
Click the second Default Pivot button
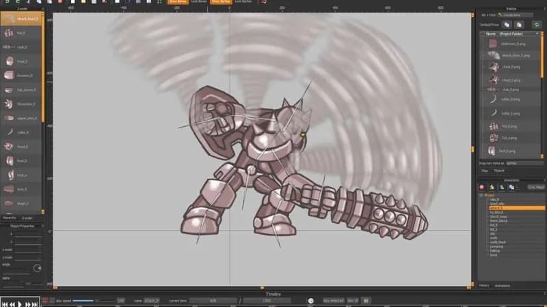(x=519, y=25)
